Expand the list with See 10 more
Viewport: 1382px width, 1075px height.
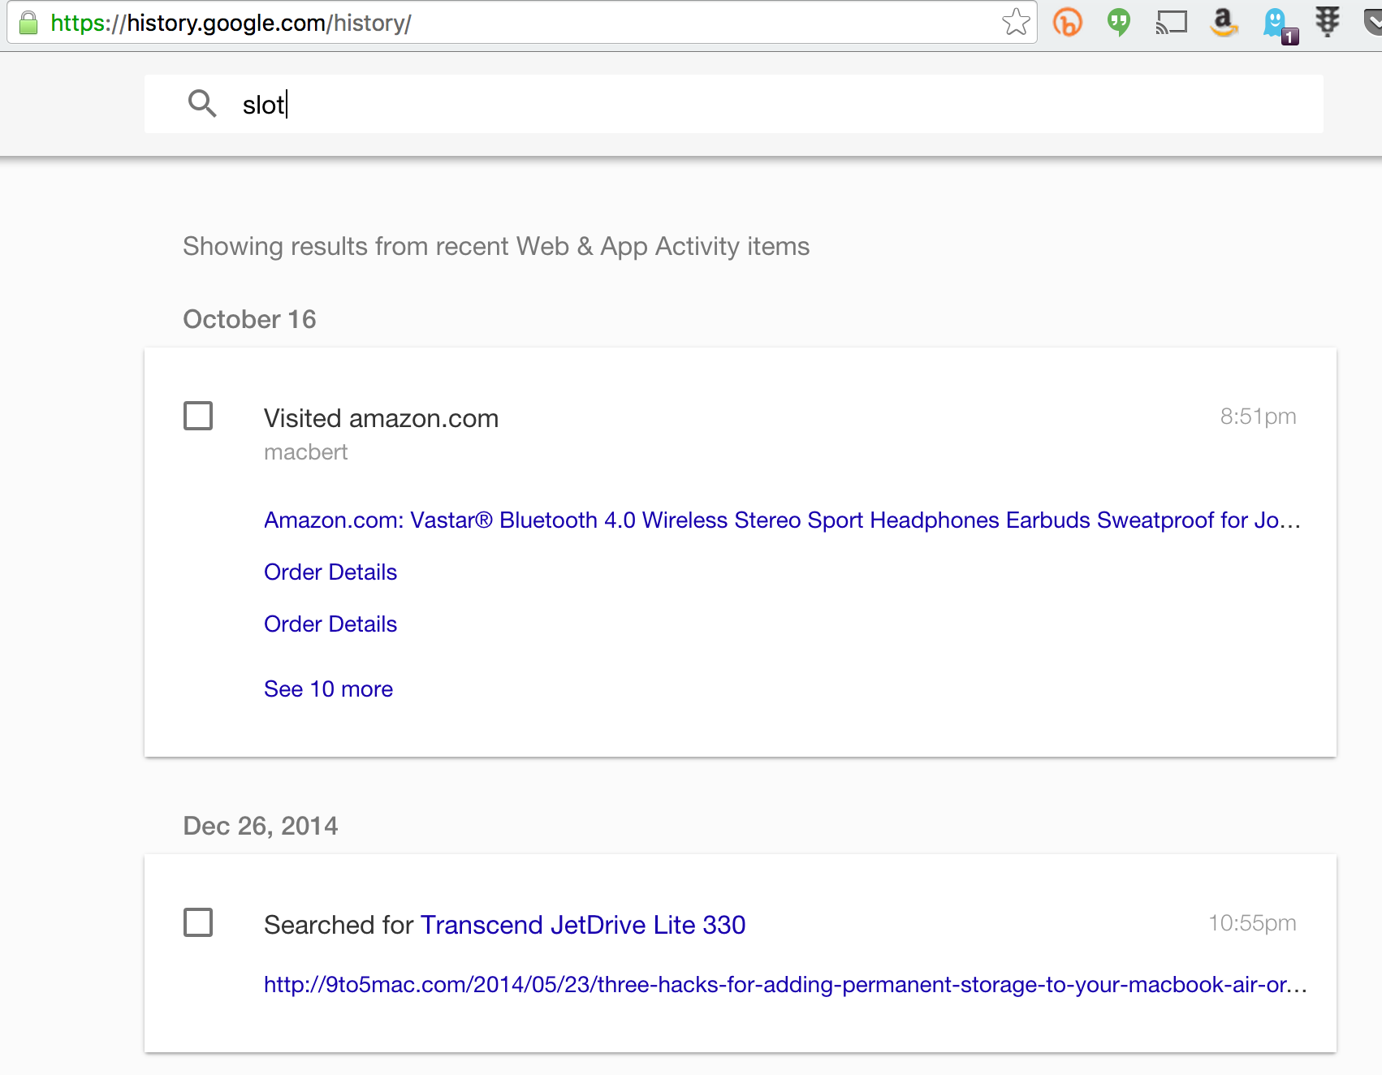[328, 689]
